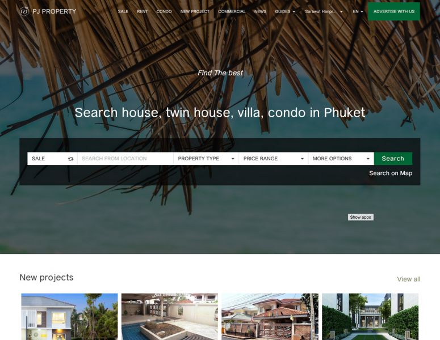The image size is (440, 340).
Task: Expand the More Options dropdown
Action: 341,159
